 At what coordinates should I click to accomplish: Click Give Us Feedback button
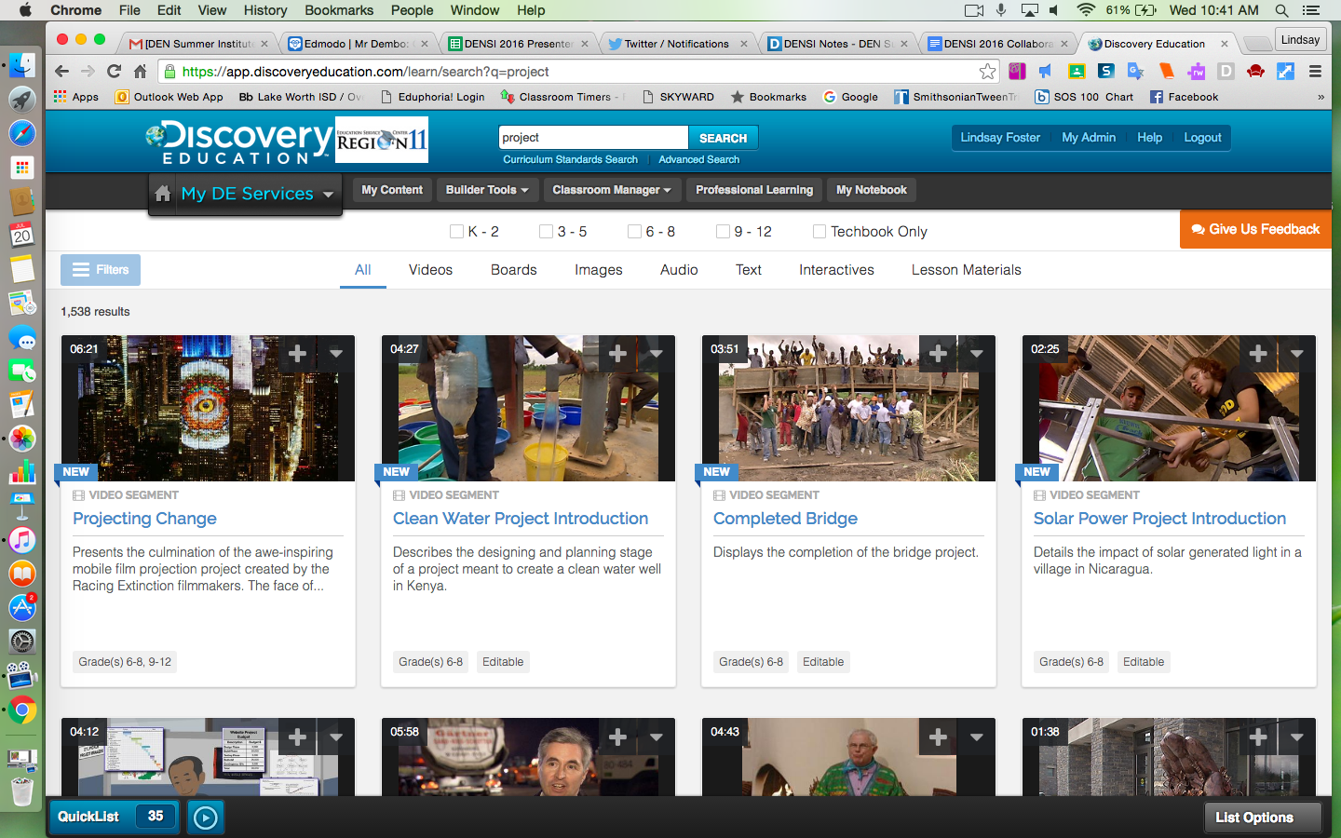pyautogui.click(x=1255, y=229)
